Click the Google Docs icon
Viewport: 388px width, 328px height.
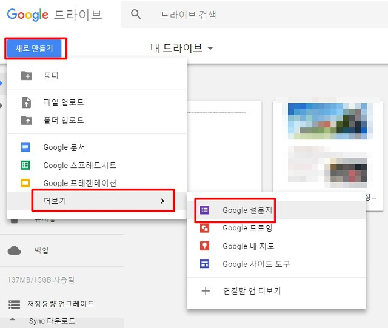[x=25, y=147]
